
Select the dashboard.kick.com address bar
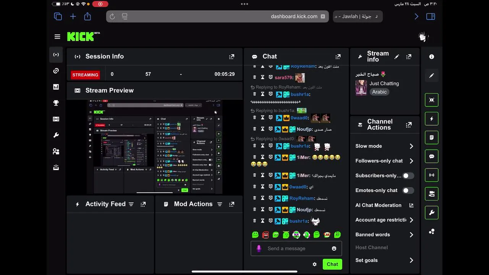tap(218, 16)
